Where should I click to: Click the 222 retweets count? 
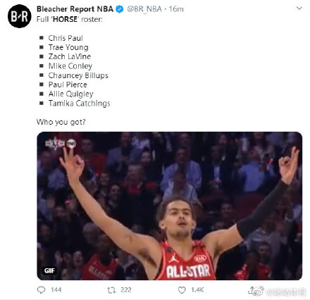[x=126, y=290]
